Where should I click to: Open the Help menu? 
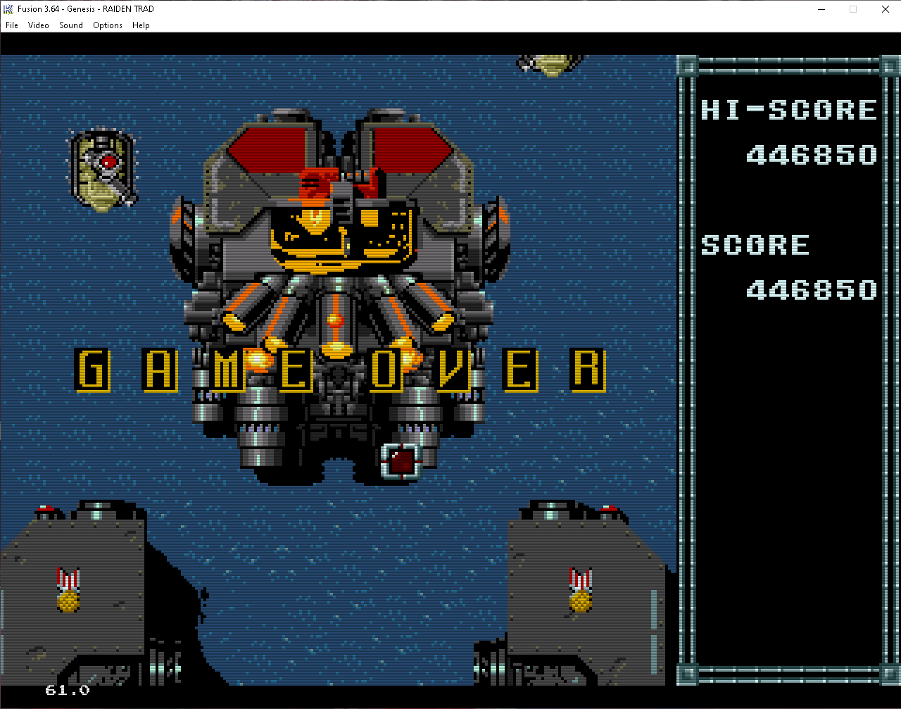tap(141, 25)
